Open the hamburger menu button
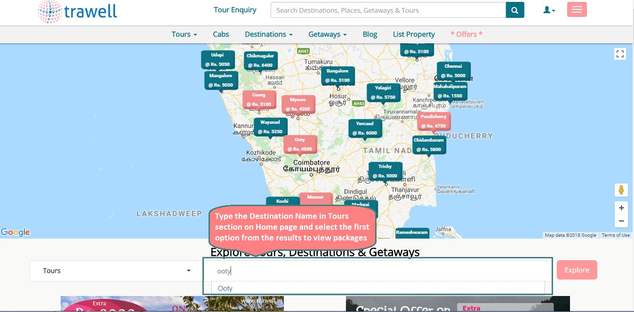This screenshot has width=634, height=312. point(577,10)
